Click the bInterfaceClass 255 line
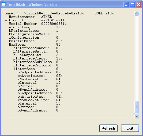143x136 pixels. pos(38,58)
